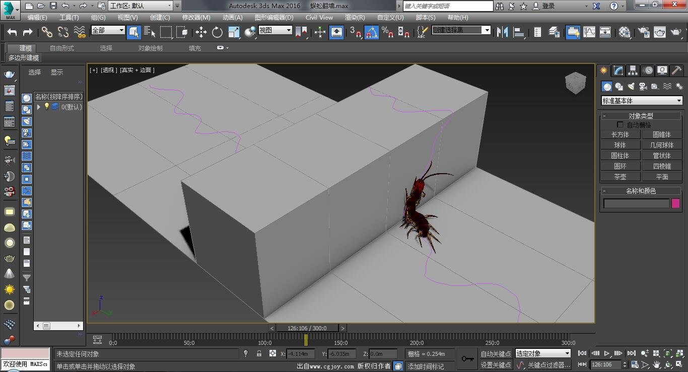The width and height of the screenshot is (688, 372).
Task: Select the Cameras category icon
Action: click(643, 87)
